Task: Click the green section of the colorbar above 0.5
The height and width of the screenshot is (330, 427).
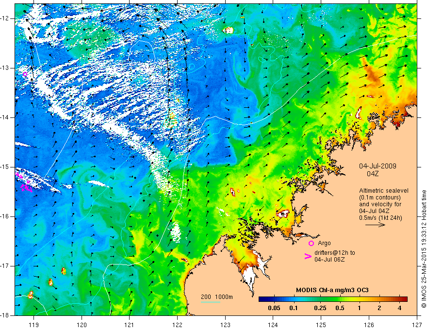Action: (340, 299)
